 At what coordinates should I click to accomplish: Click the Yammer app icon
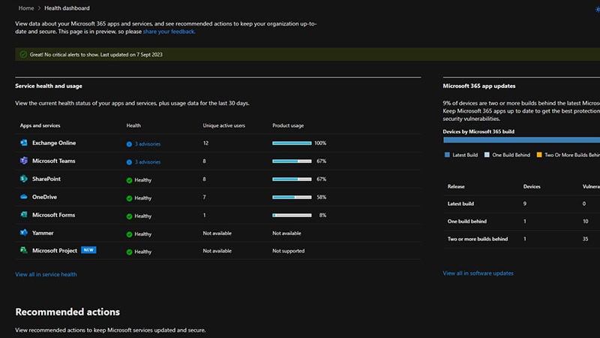coord(24,233)
